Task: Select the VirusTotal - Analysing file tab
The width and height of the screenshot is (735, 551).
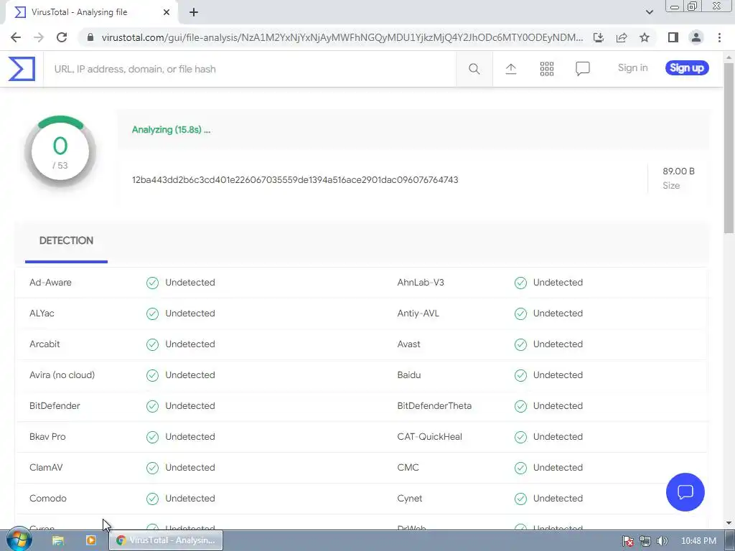Action: [x=91, y=12]
